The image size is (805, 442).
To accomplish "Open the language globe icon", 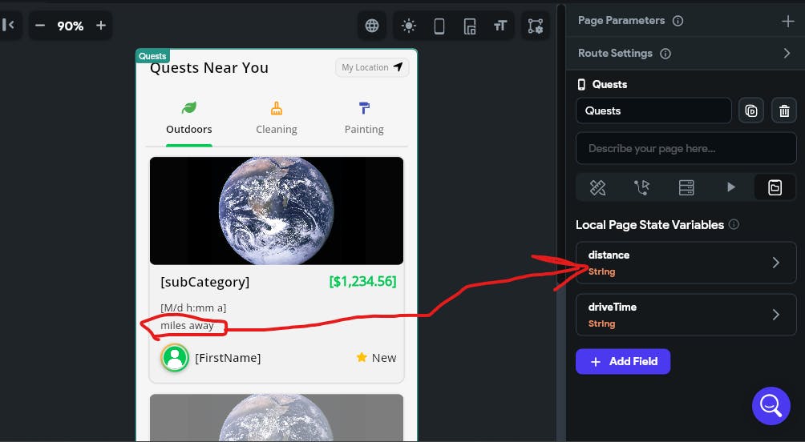I will tap(372, 26).
